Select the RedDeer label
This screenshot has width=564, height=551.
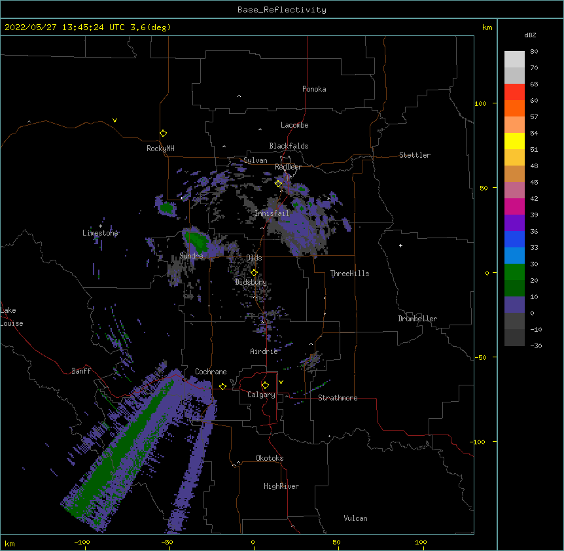288,167
